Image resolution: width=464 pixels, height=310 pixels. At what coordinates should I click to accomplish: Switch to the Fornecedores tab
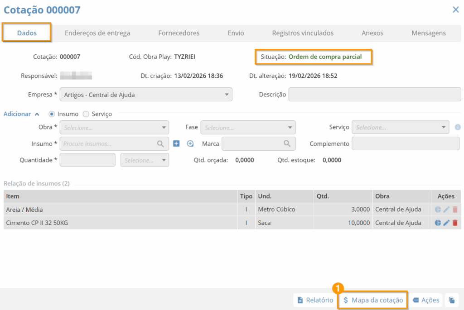tap(179, 33)
